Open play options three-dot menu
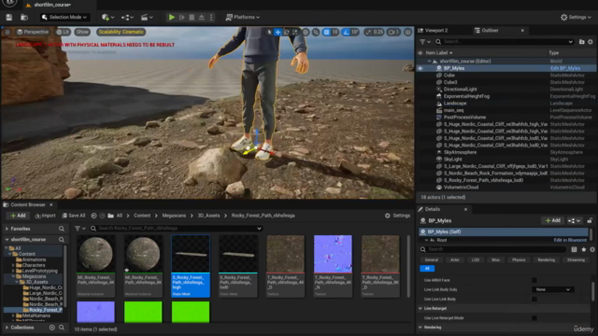Viewport: 598px width, 336px height. [x=211, y=17]
